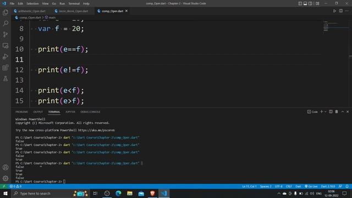Split the editor to the right
Screen dimensions: 352x198
(x=341, y=11)
